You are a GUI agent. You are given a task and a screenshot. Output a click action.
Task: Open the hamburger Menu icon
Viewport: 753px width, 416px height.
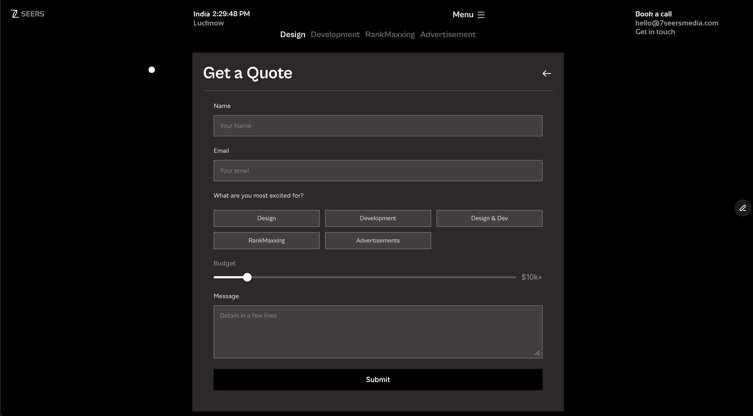pos(481,14)
